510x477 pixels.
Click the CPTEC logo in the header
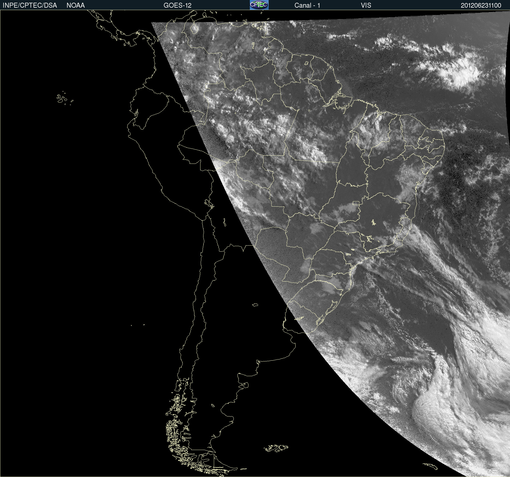(259, 5)
